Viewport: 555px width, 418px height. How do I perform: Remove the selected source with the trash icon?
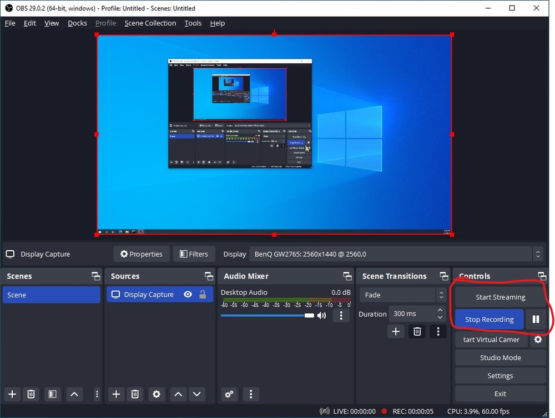(135, 394)
